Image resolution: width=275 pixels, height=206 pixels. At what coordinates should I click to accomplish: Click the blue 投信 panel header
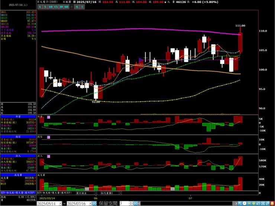point(18,137)
